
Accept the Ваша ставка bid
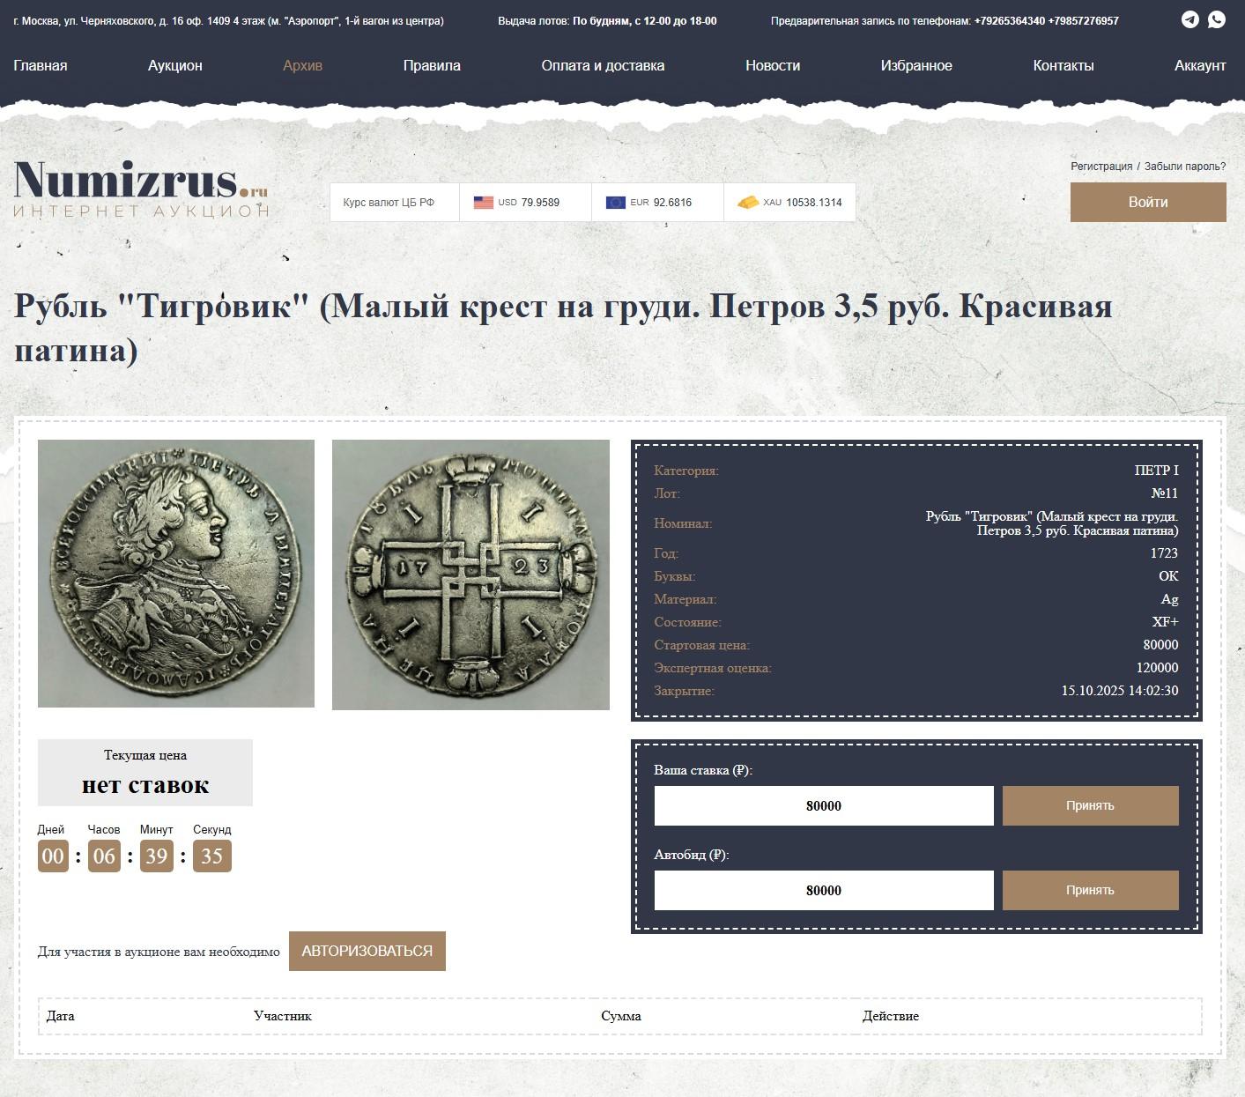[1091, 805]
